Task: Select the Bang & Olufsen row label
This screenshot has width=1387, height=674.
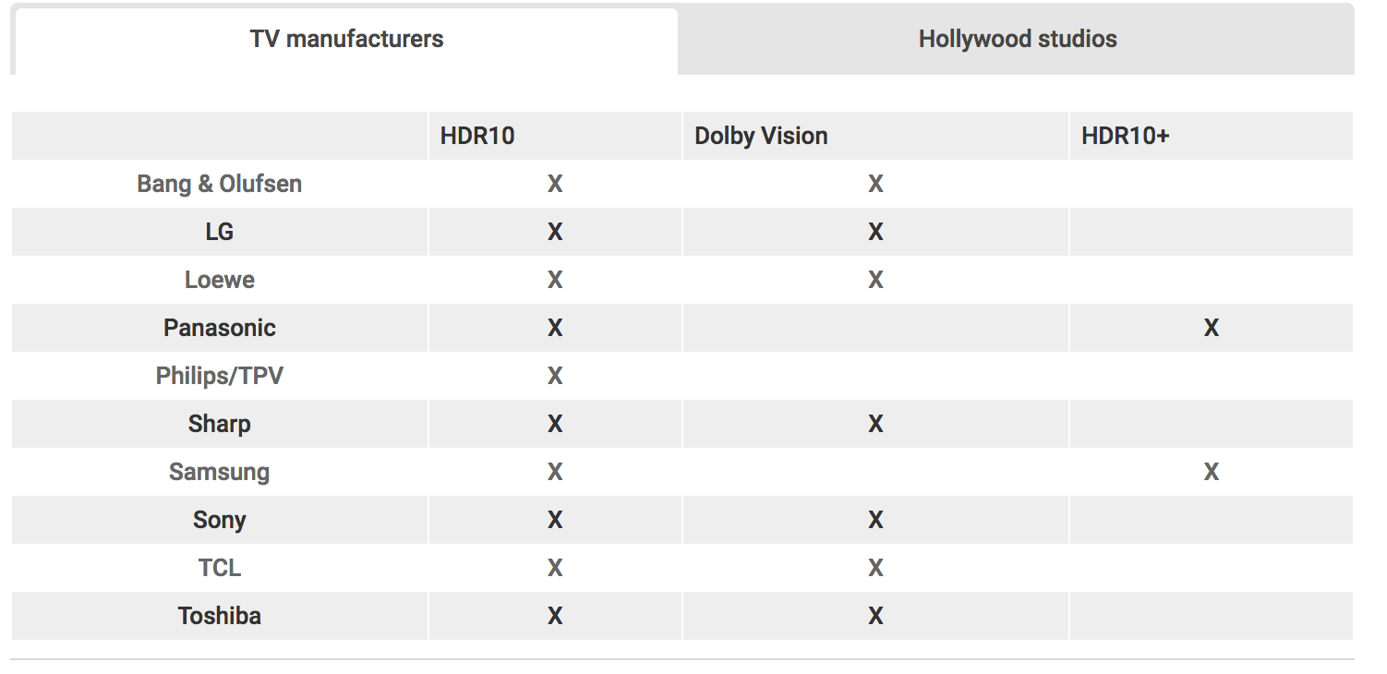Action: click(x=220, y=184)
